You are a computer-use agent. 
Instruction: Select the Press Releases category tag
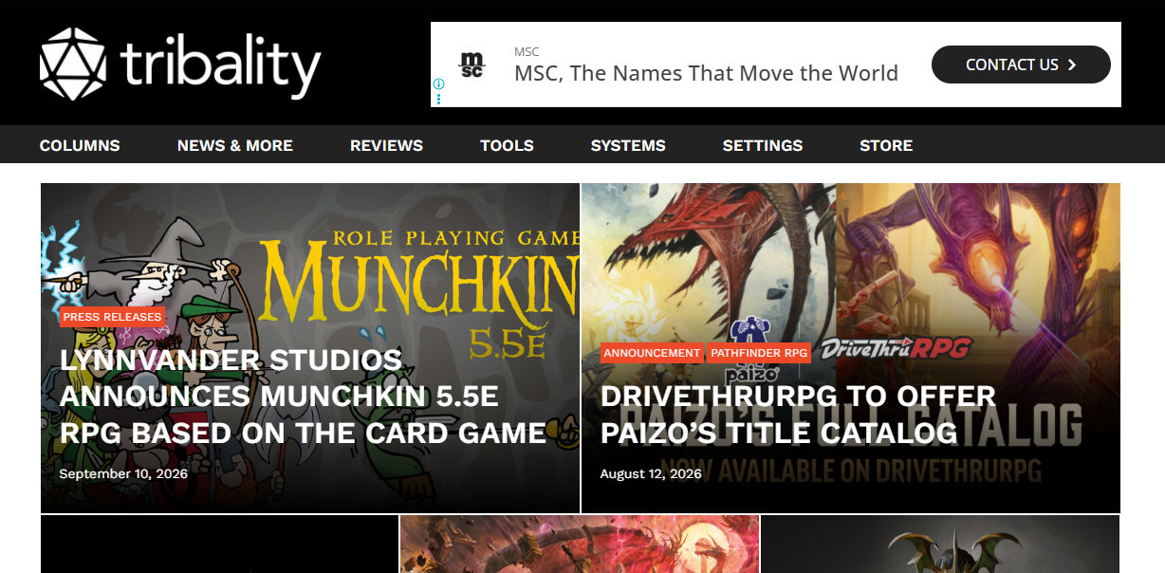coord(112,317)
